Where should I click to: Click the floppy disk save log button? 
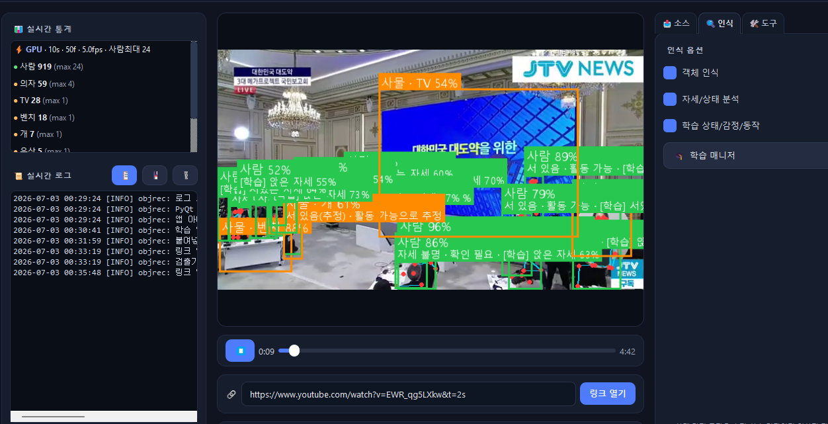(155, 175)
